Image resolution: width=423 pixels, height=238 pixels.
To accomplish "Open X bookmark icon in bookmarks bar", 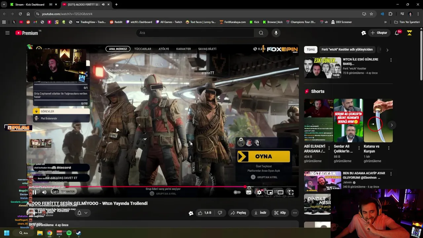I will click(x=14, y=22).
